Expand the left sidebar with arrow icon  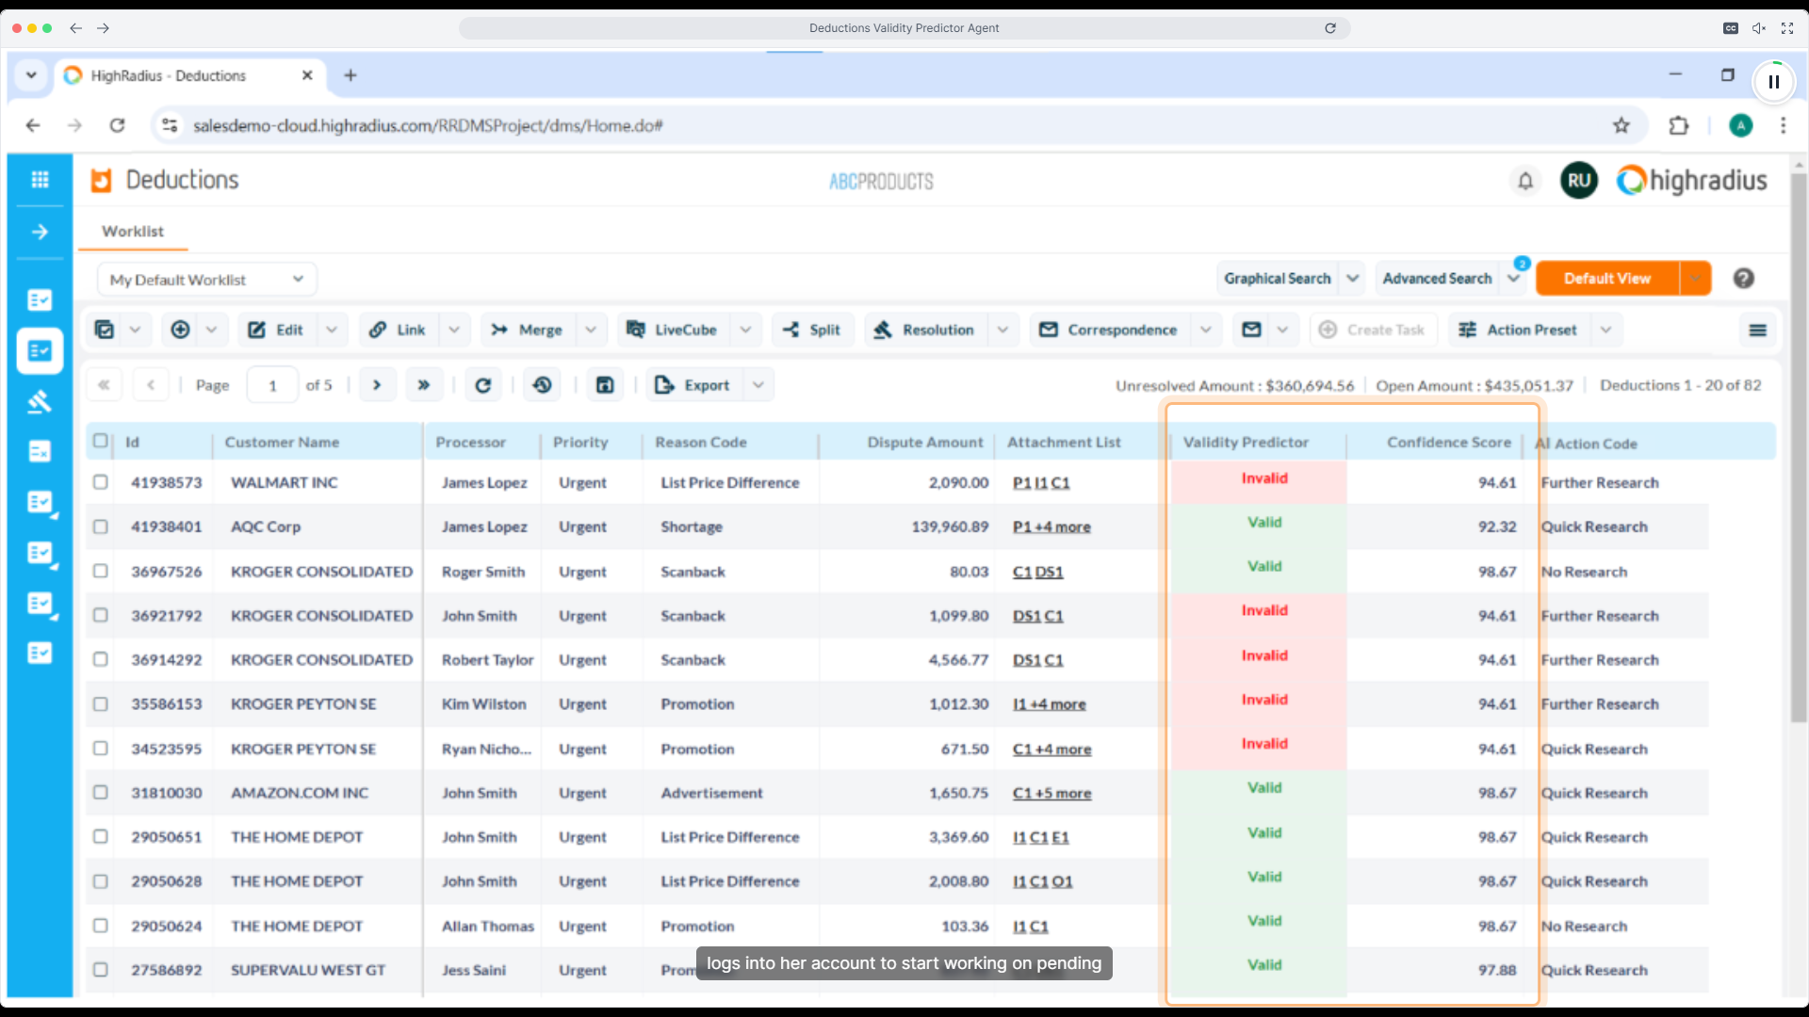click(x=40, y=232)
